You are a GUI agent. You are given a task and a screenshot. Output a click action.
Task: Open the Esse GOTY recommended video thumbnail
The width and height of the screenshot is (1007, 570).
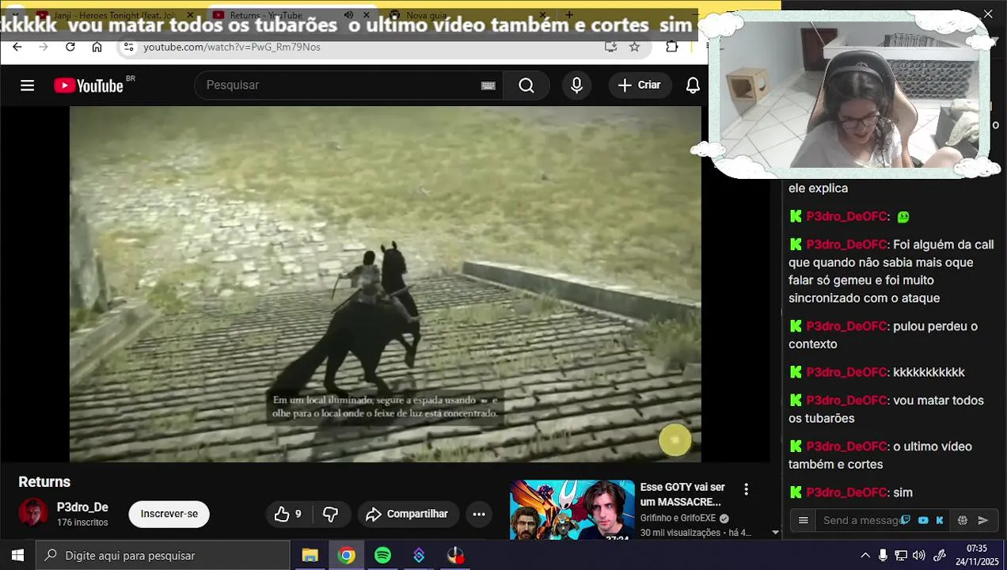(x=572, y=511)
